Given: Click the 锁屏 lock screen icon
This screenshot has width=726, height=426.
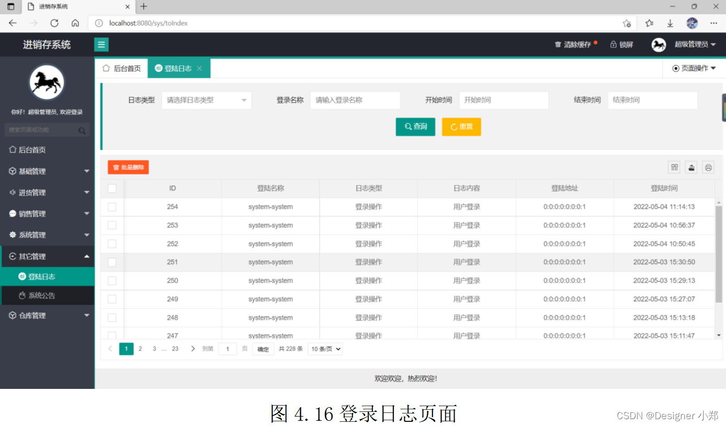Looking at the screenshot, I should [614, 45].
